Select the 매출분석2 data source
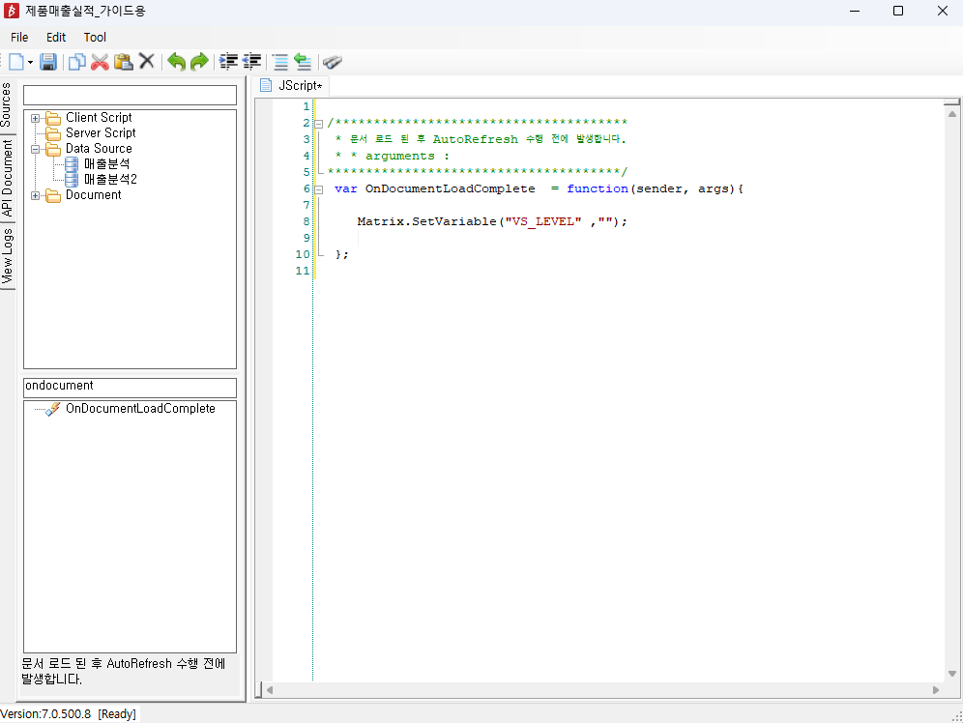This screenshot has width=963, height=723. tap(110, 179)
